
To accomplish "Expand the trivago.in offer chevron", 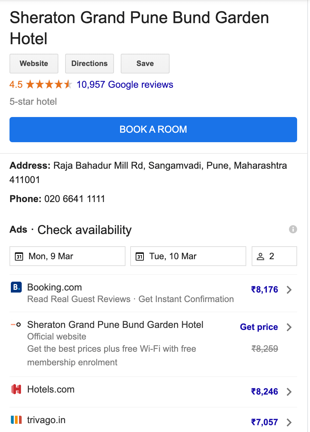I will pos(289,422).
